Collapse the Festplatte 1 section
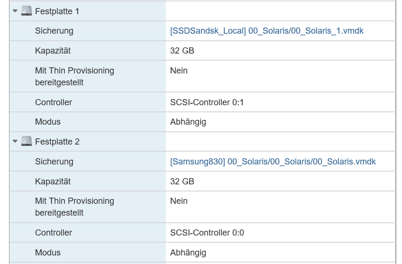The width and height of the screenshot is (402, 264). tap(15, 11)
